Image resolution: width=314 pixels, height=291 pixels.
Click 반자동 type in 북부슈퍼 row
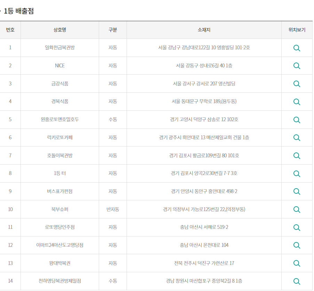(113, 209)
